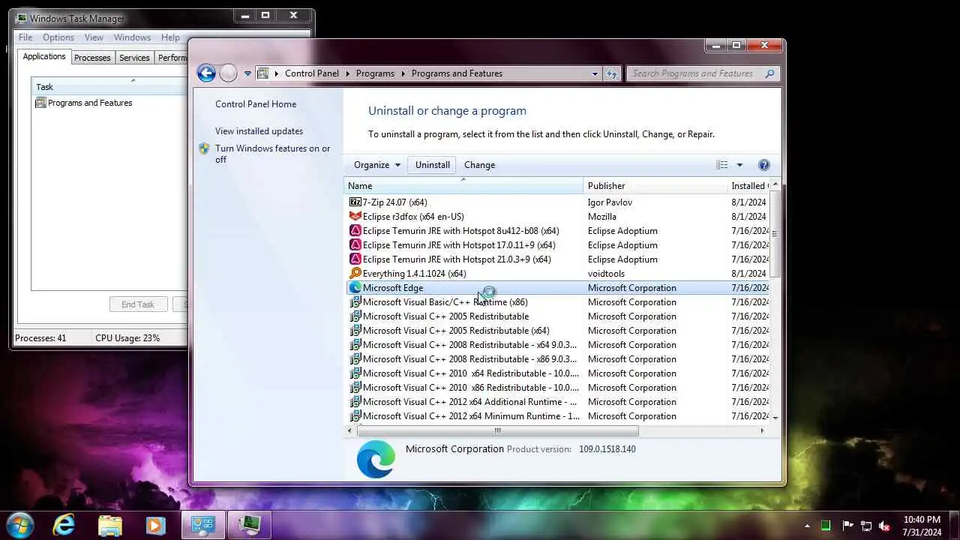This screenshot has width=960, height=540.
Task: Click the green tray application icon
Action: (826, 526)
